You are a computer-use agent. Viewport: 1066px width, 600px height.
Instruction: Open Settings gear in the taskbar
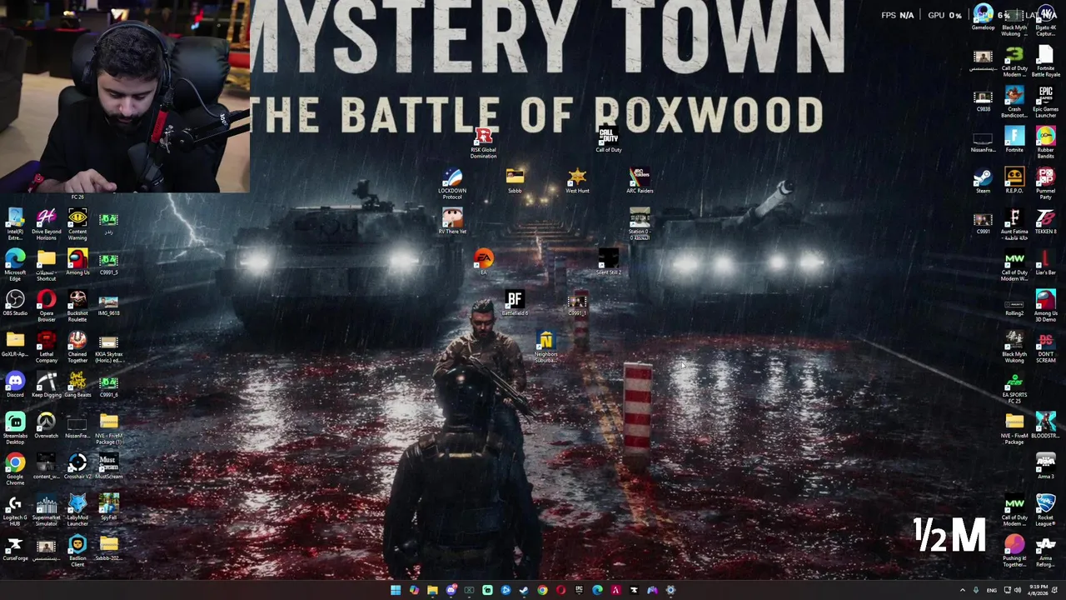pos(670,590)
